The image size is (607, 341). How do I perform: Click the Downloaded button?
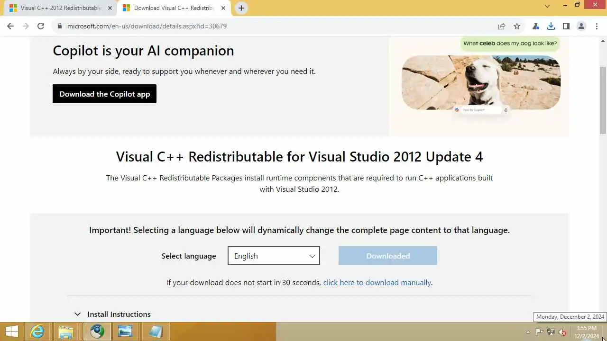pos(388,256)
